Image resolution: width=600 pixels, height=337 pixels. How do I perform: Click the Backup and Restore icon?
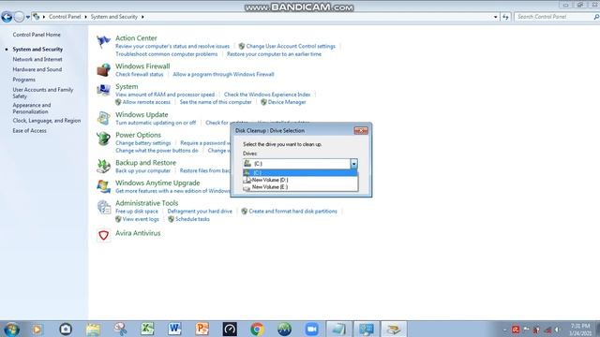[103, 166]
